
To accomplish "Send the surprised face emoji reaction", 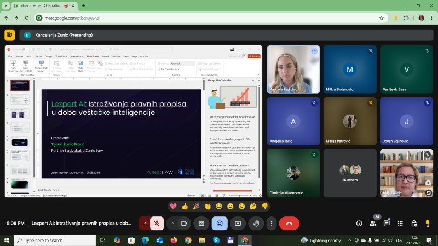I will coord(230,207).
